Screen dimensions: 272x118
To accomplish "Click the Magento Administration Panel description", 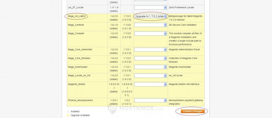I will coord(184,49).
